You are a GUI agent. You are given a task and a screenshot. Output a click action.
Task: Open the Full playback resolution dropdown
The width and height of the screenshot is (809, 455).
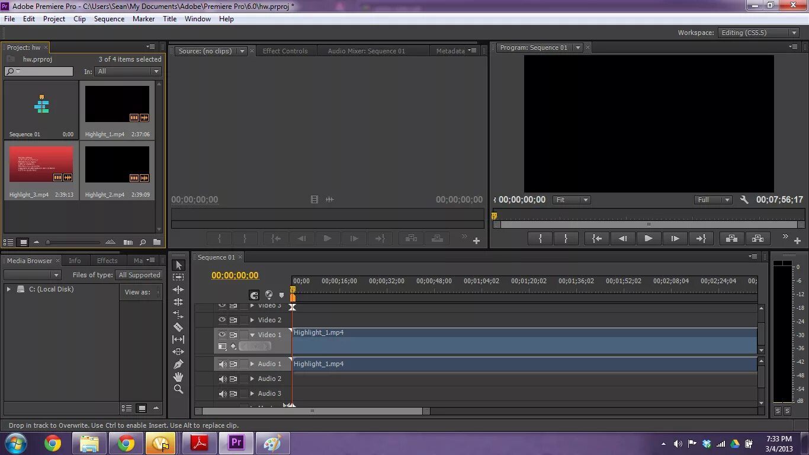713,200
